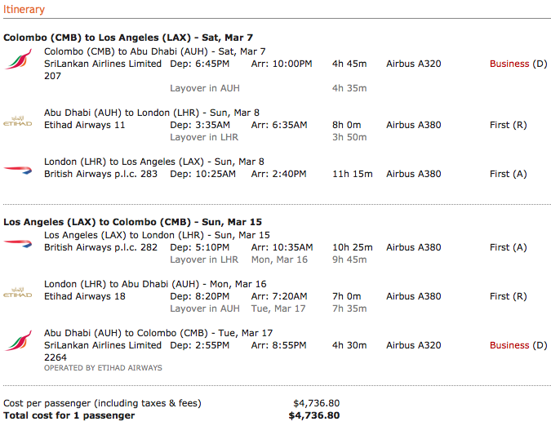Screen dimensions: 551x426
Task: Click the Itinerary heading
Action: coord(24,10)
